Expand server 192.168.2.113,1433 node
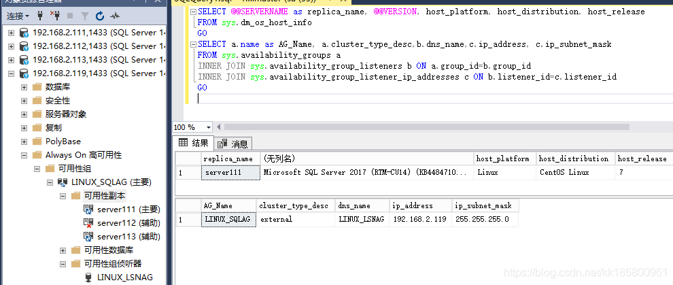 click(11, 60)
